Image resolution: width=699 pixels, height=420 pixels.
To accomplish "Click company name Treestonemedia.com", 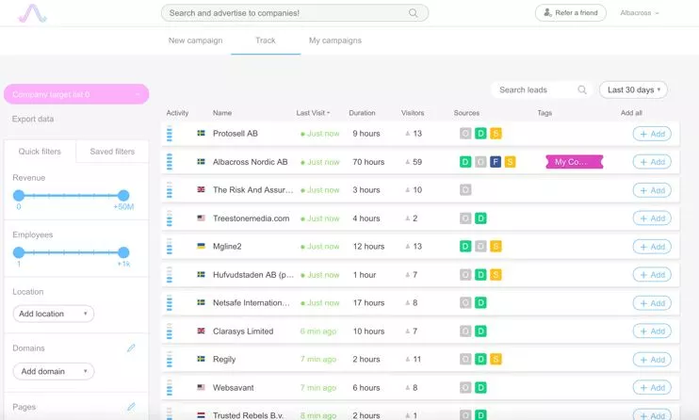I will 251,218.
